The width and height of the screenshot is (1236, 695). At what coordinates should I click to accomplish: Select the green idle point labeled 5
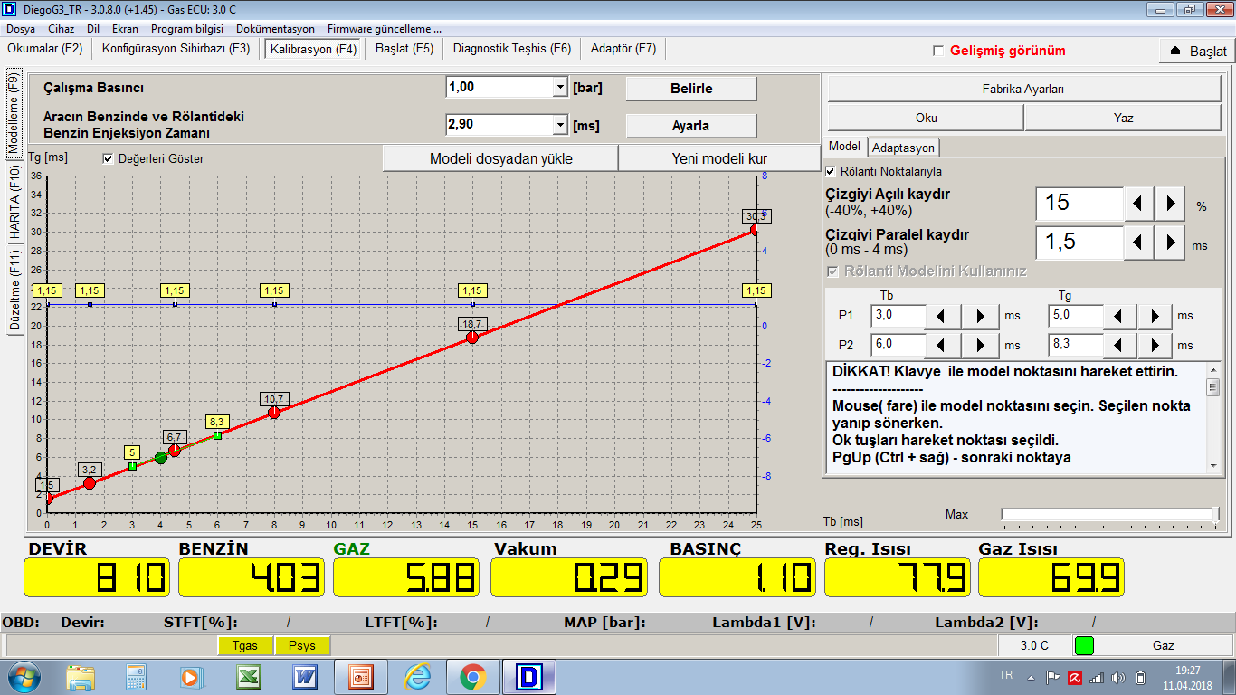tap(132, 466)
